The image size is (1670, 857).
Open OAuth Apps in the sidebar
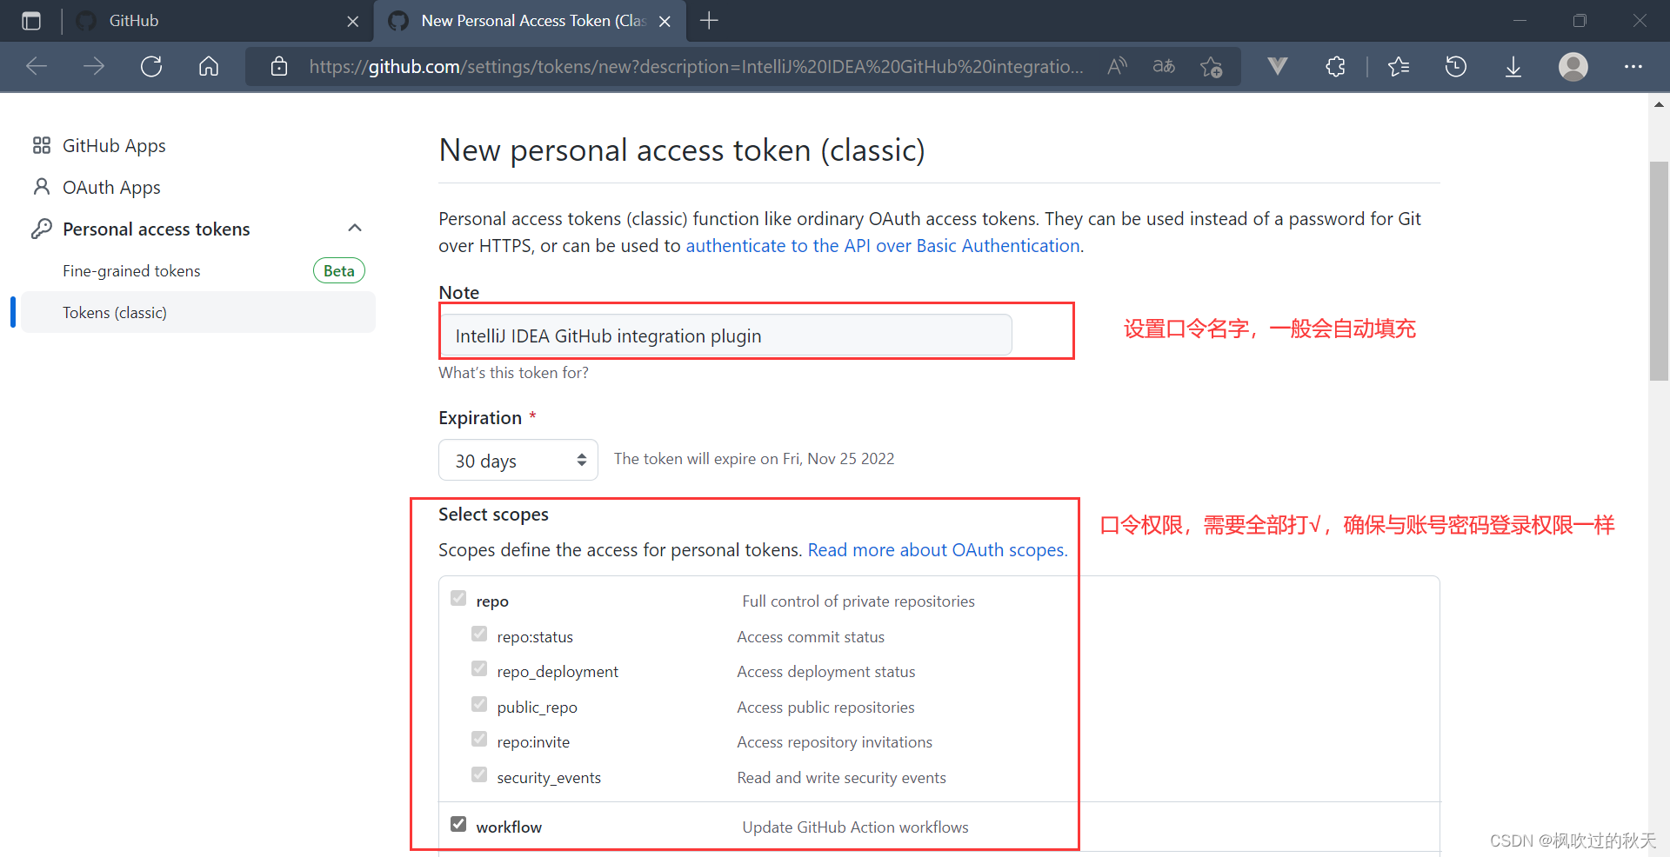coord(111,188)
